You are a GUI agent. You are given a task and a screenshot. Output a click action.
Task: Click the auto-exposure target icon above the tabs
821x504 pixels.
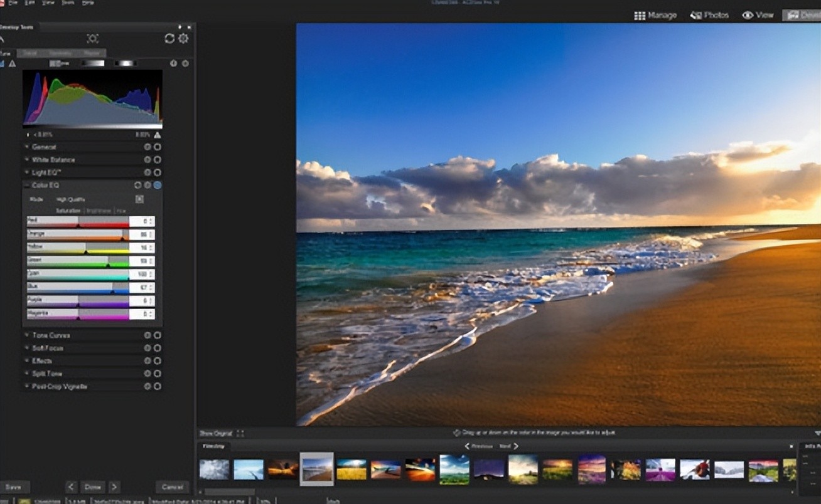tap(92, 39)
